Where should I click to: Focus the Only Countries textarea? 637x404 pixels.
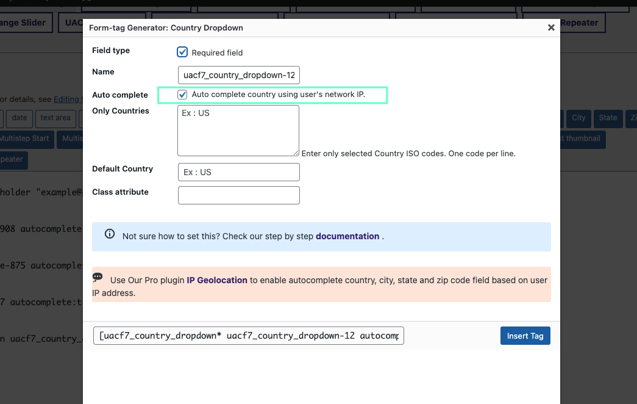point(238,130)
